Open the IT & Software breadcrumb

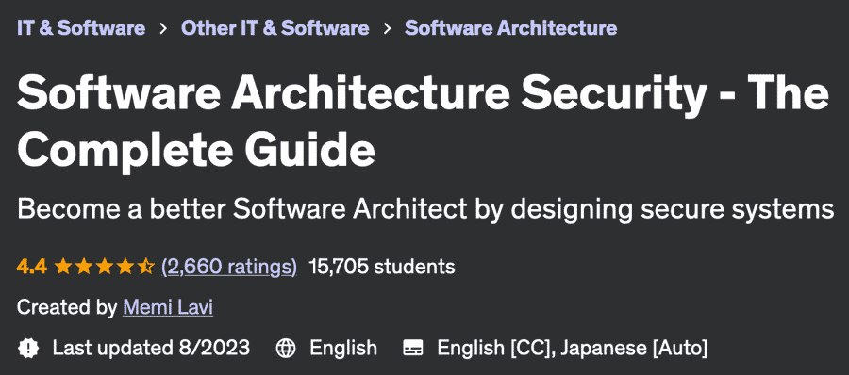pyautogui.click(x=81, y=27)
